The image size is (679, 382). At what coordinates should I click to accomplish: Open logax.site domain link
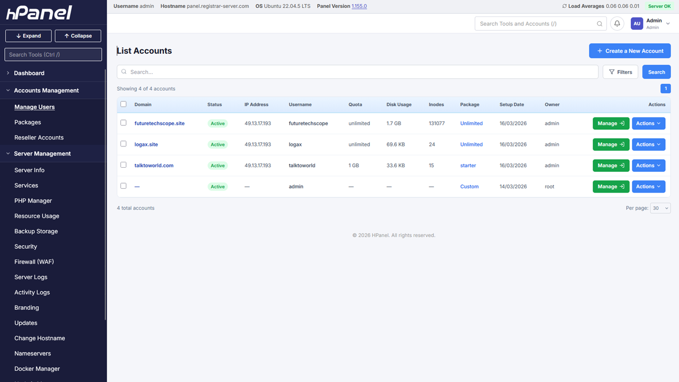coord(146,144)
